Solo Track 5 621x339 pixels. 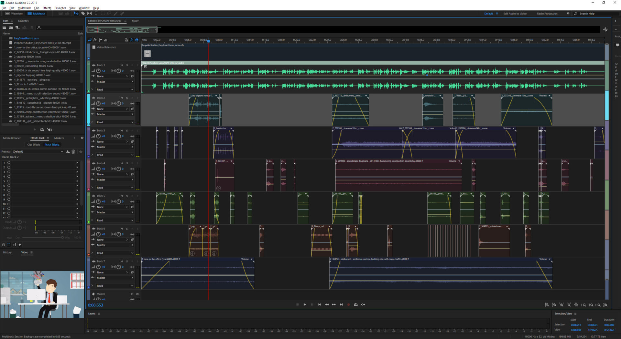tap(127, 196)
